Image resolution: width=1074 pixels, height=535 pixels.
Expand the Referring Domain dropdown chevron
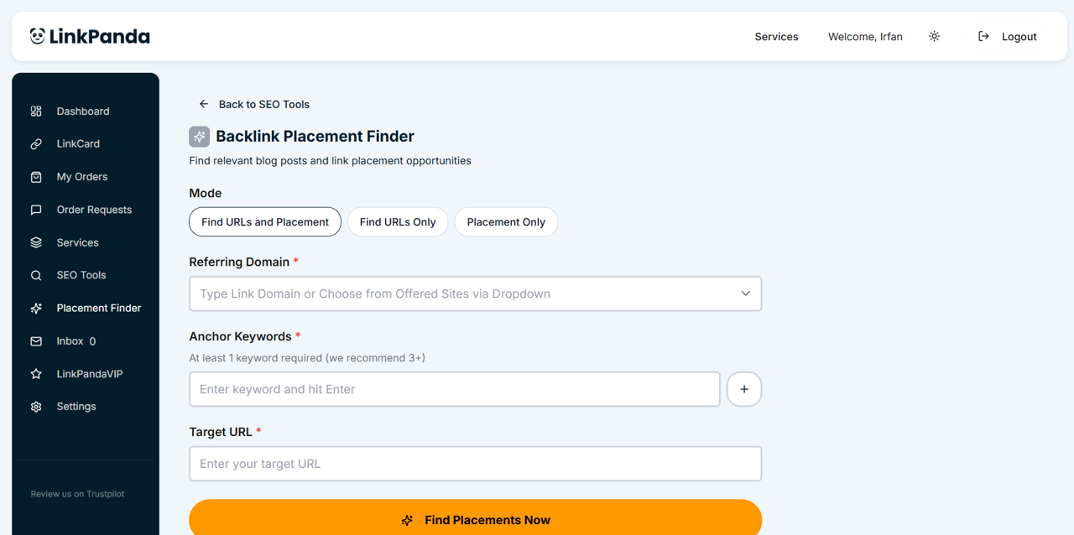coord(745,293)
